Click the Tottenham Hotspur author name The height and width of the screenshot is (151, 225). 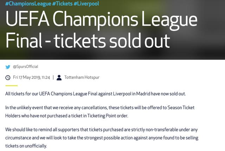[82, 77]
